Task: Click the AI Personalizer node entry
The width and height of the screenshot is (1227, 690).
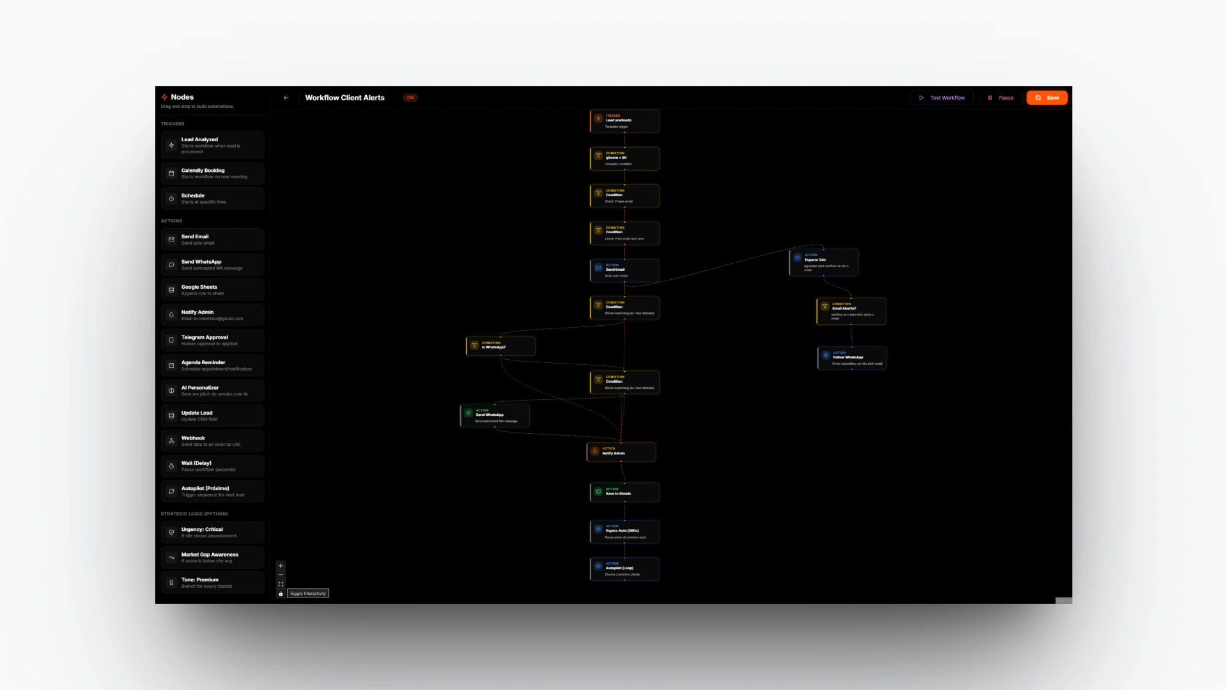Action: pyautogui.click(x=212, y=390)
